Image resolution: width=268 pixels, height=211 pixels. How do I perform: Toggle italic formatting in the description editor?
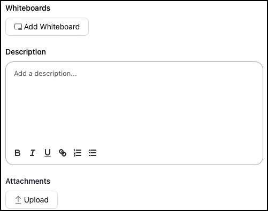pos(33,153)
